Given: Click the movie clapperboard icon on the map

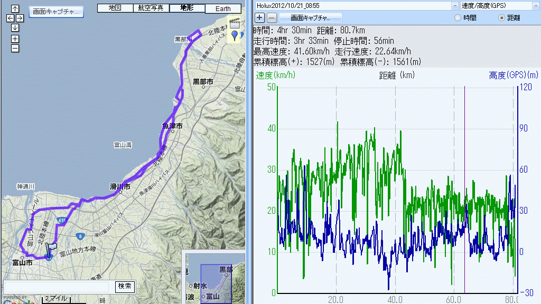Looking at the screenshot, I should (235, 24).
